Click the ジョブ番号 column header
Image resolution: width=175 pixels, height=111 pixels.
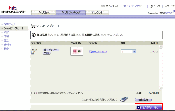36,43
